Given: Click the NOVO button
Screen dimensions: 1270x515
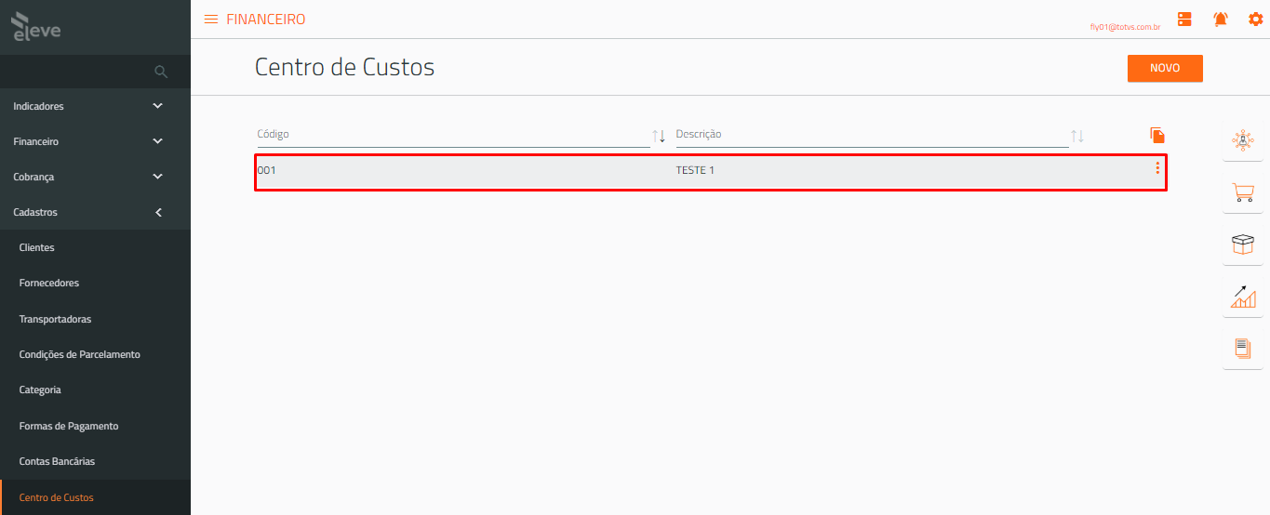Looking at the screenshot, I should coord(1165,68).
